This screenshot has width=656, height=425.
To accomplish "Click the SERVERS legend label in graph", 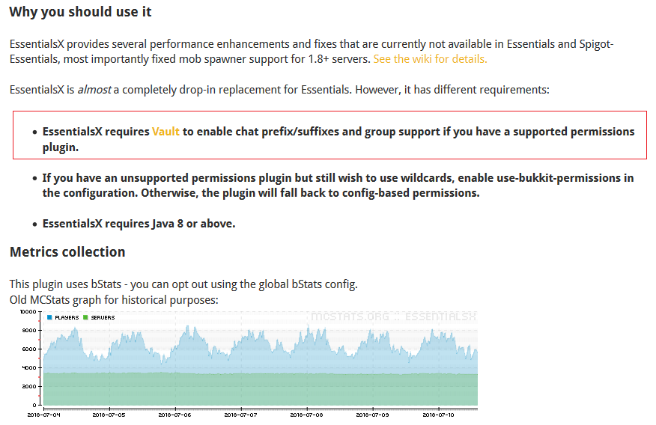I will (103, 318).
